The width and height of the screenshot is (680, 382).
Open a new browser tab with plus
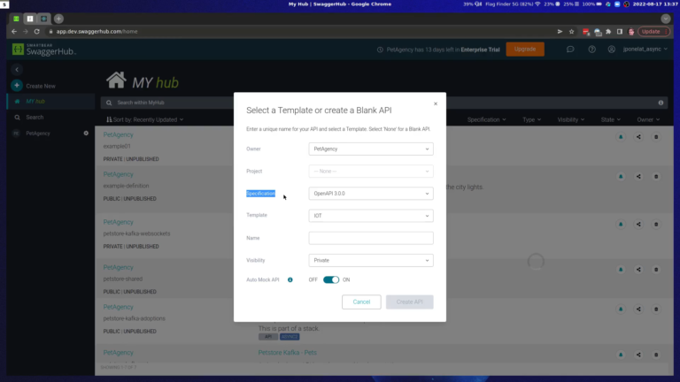tap(58, 19)
